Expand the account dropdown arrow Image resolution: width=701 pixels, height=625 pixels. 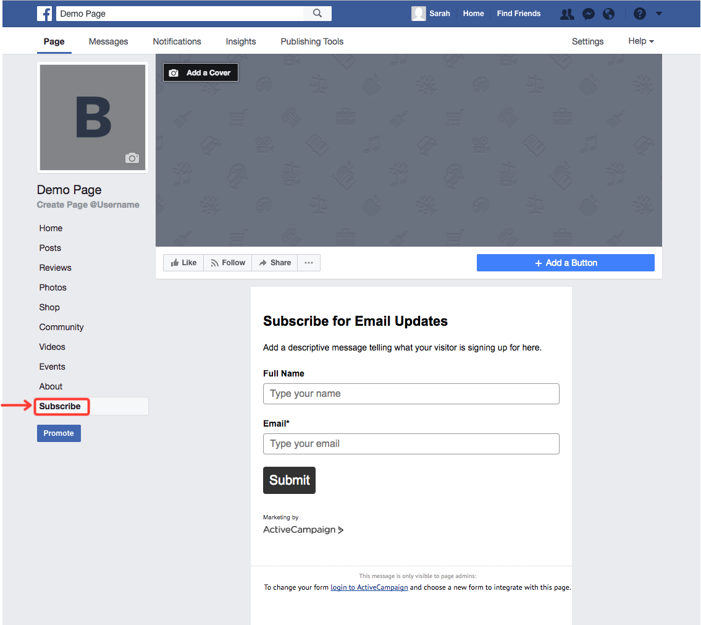[659, 14]
